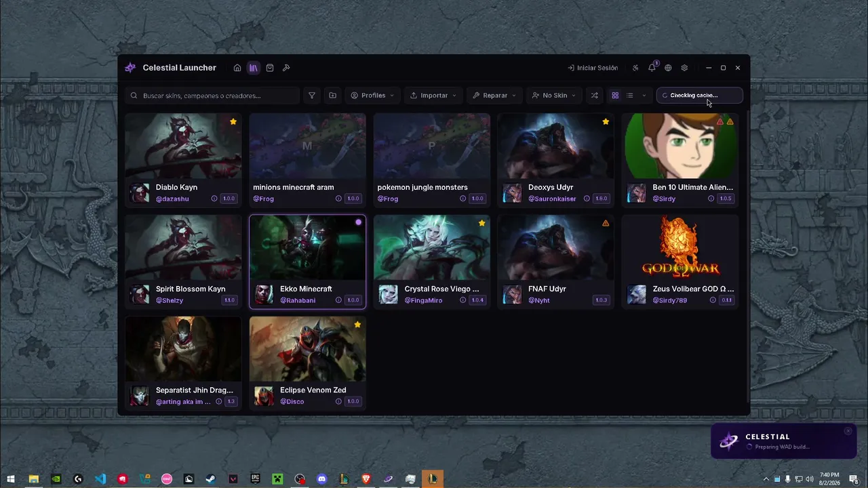Focus the Buscar skins search field
The width and height of the screenshot is (868, 488).
pos(213,96)
